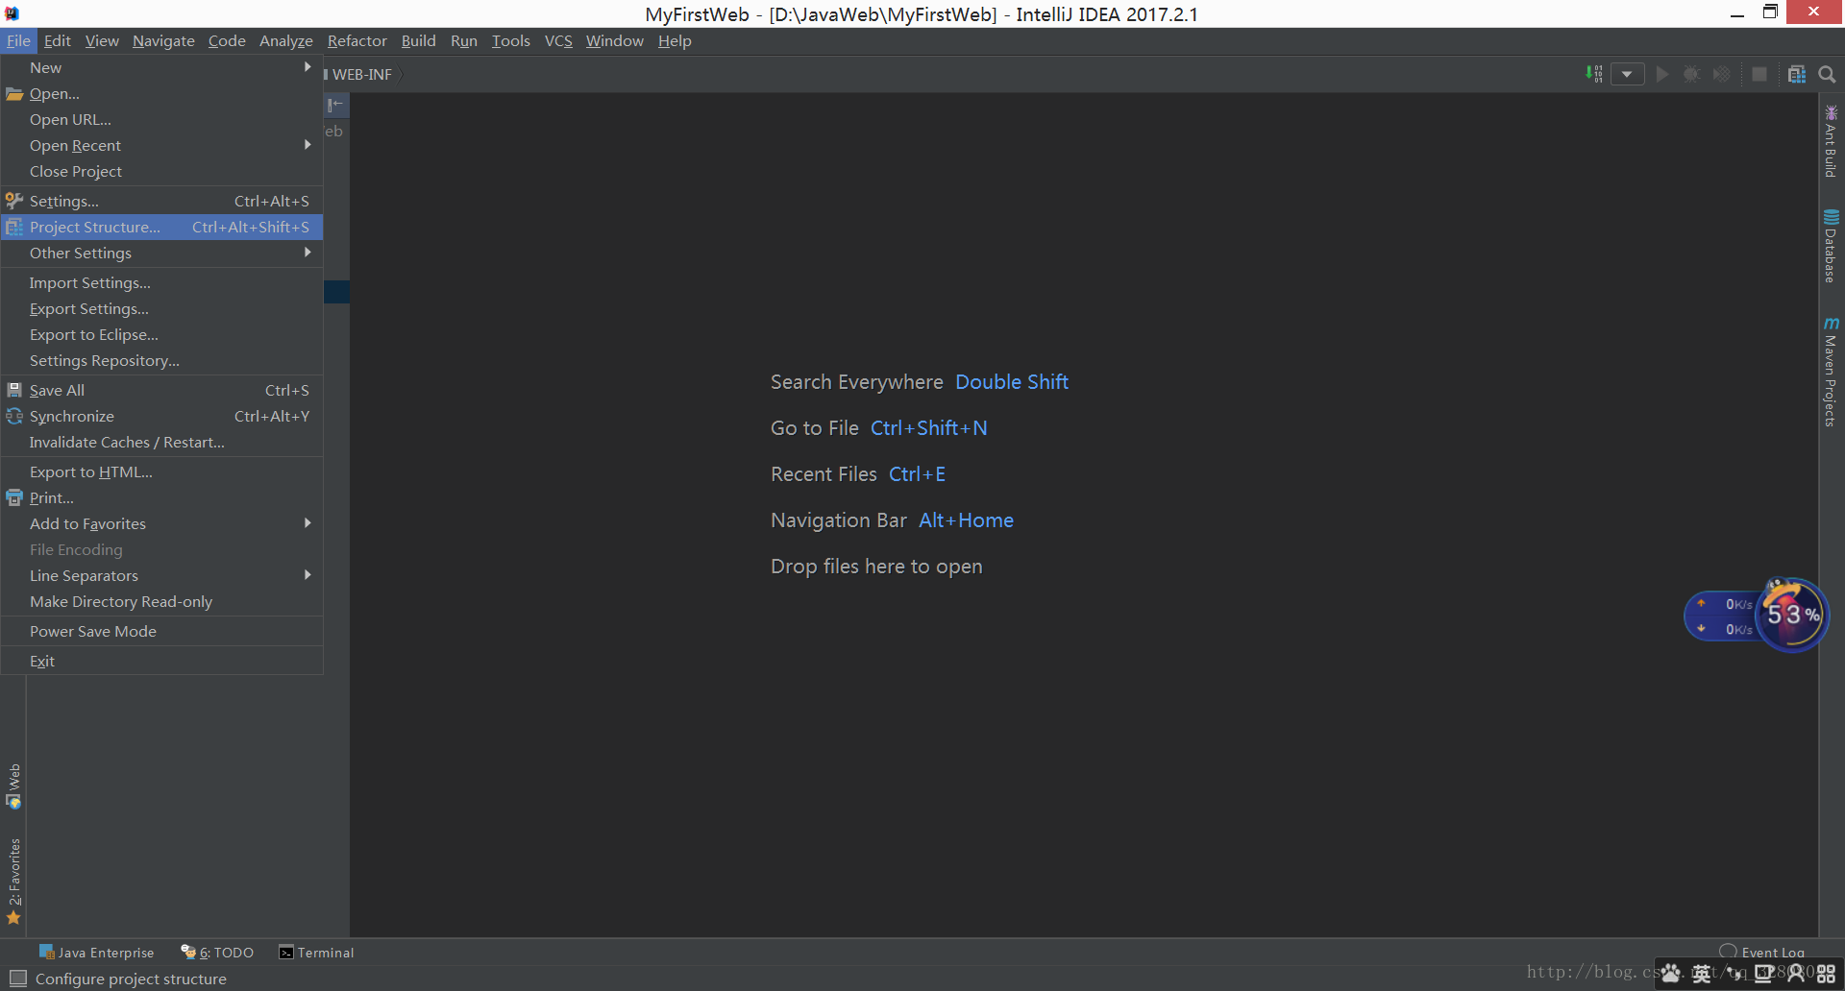Open the Help menu
Viewport: 1845px width, 991px height.
(x=675, y=40)
